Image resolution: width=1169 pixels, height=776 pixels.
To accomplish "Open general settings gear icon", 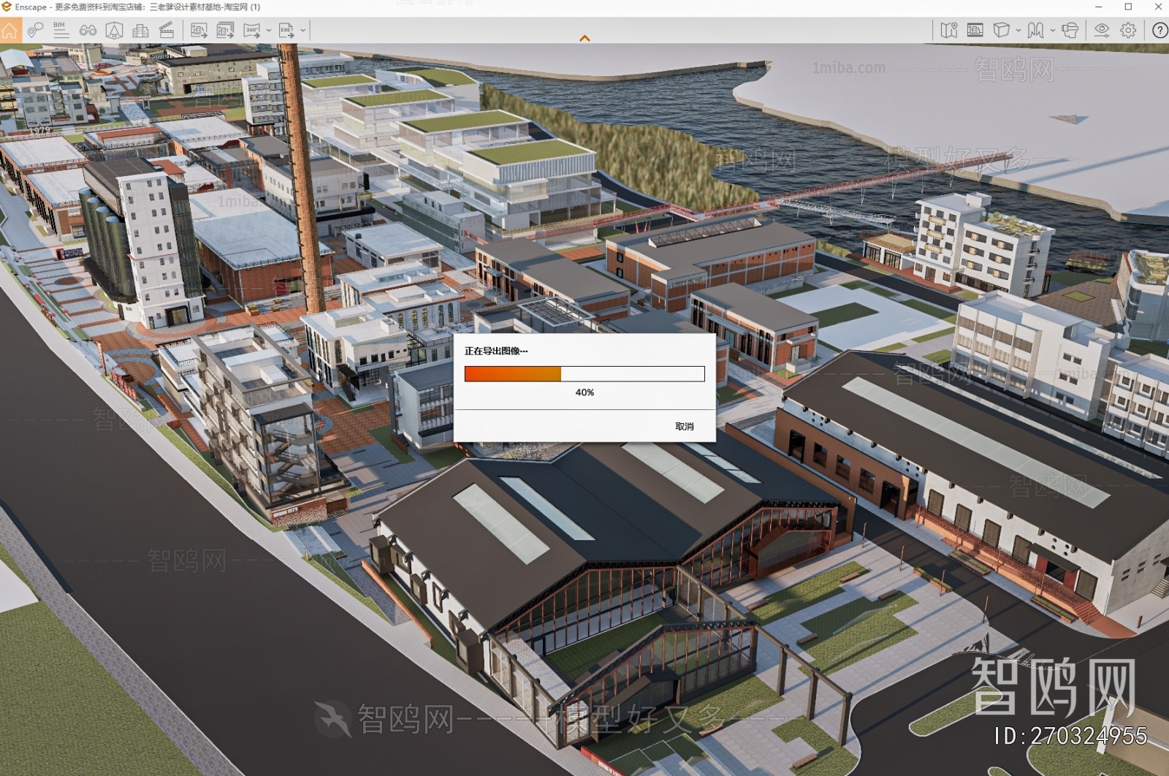I will click(1128, 31).
